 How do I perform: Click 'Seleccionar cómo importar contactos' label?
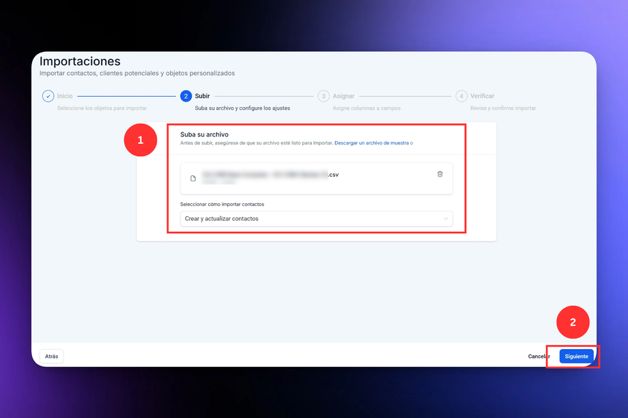pyautogui.click(x=223, y=204)
